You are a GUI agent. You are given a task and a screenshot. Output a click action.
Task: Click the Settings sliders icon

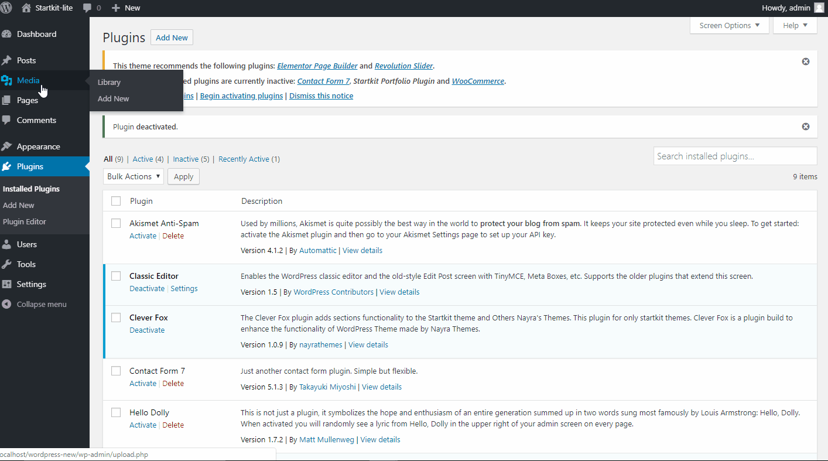point(7,284)
